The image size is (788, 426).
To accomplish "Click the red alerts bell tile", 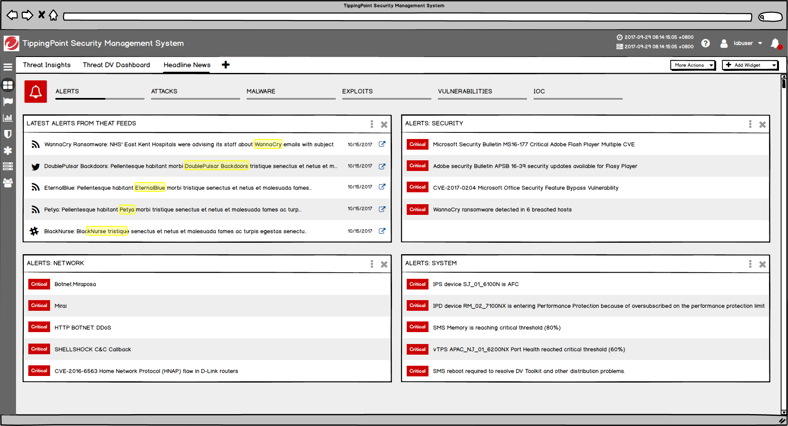I will [36, 91].
